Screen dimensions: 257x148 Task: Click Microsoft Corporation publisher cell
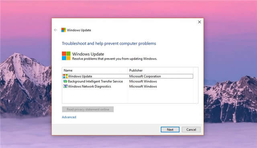point(145,76)
